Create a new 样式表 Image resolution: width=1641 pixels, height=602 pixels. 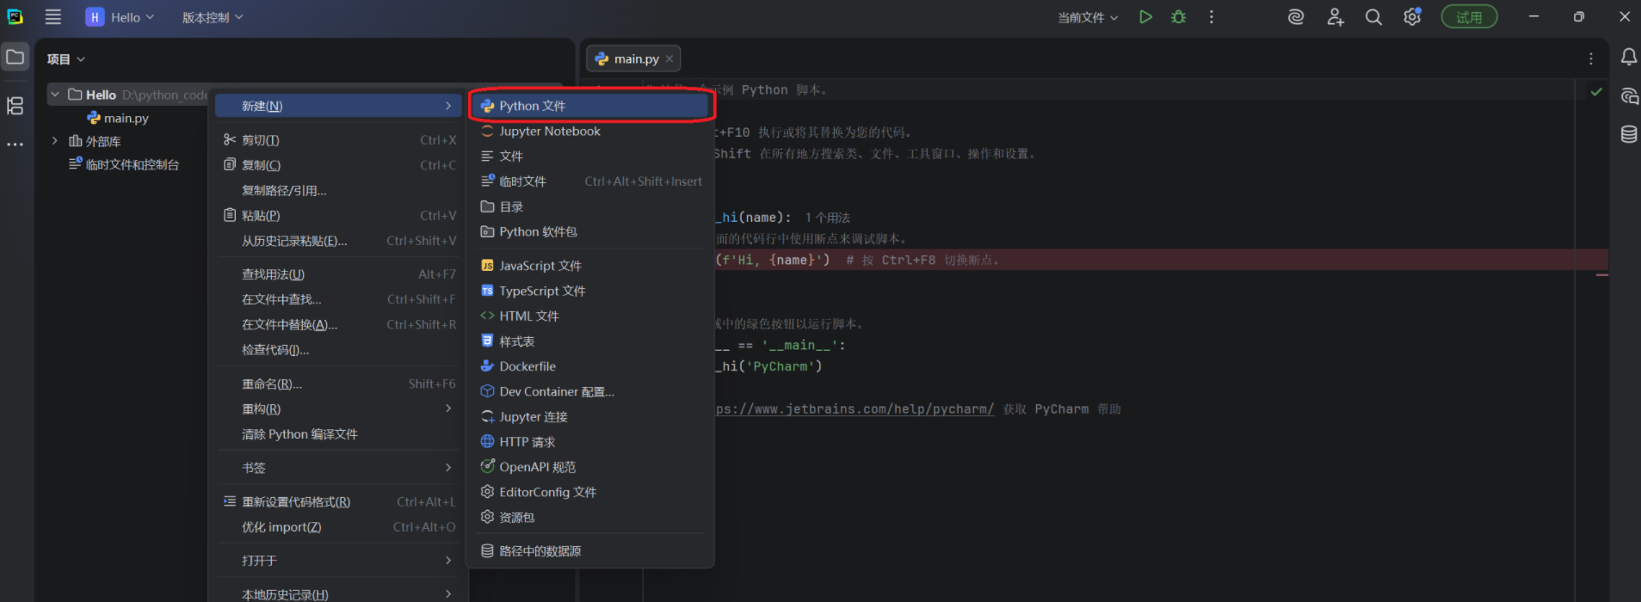pos(590,341)
